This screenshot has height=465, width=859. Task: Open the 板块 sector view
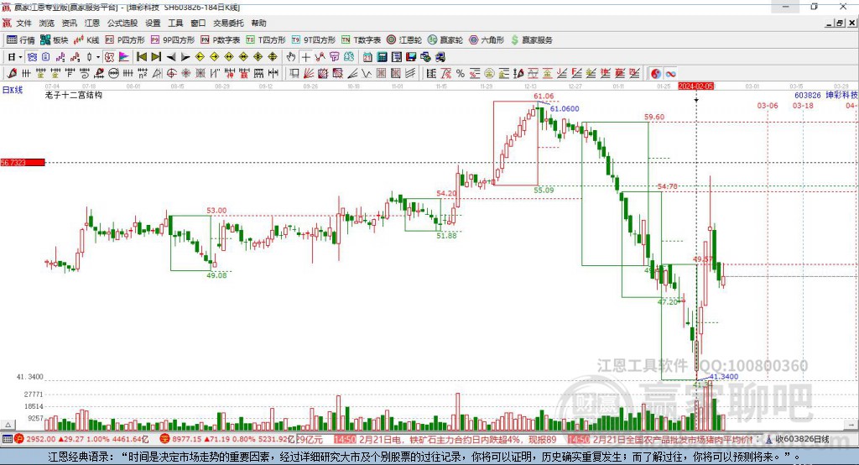pos(55,40)
